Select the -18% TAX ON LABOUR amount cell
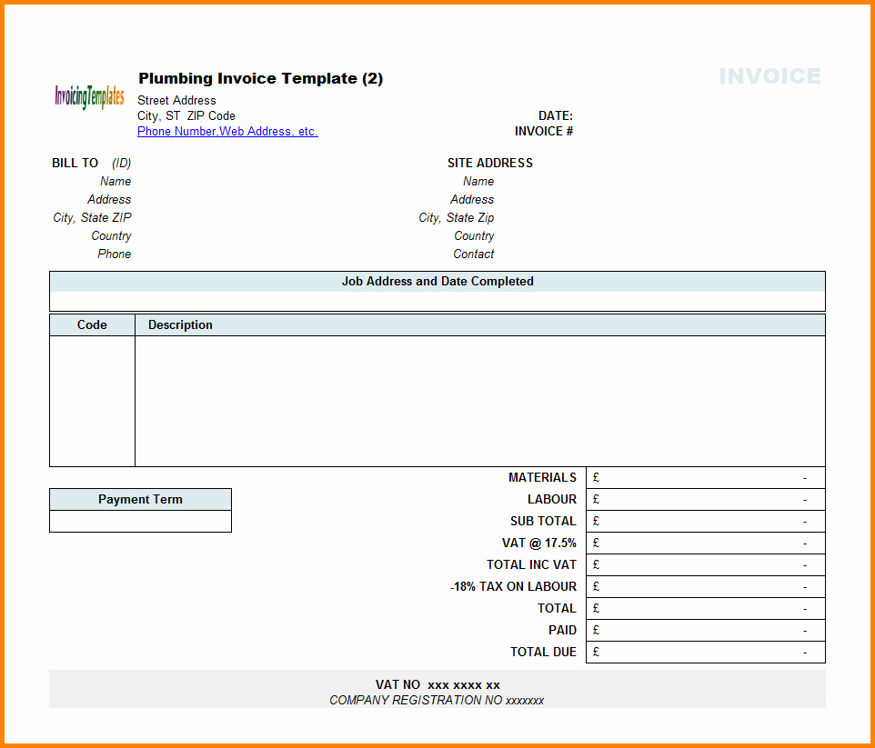The image size is (875, 748). (x=705, y=587)
